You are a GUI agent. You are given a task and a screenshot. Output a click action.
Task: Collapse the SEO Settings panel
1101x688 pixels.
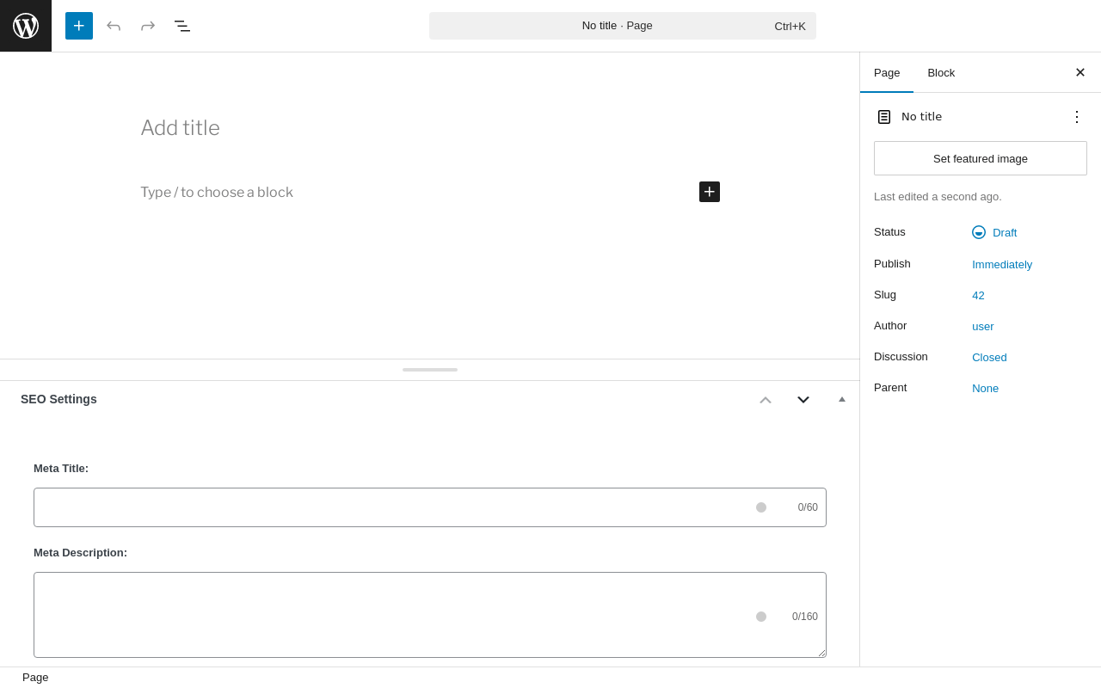tap(842, 399)
